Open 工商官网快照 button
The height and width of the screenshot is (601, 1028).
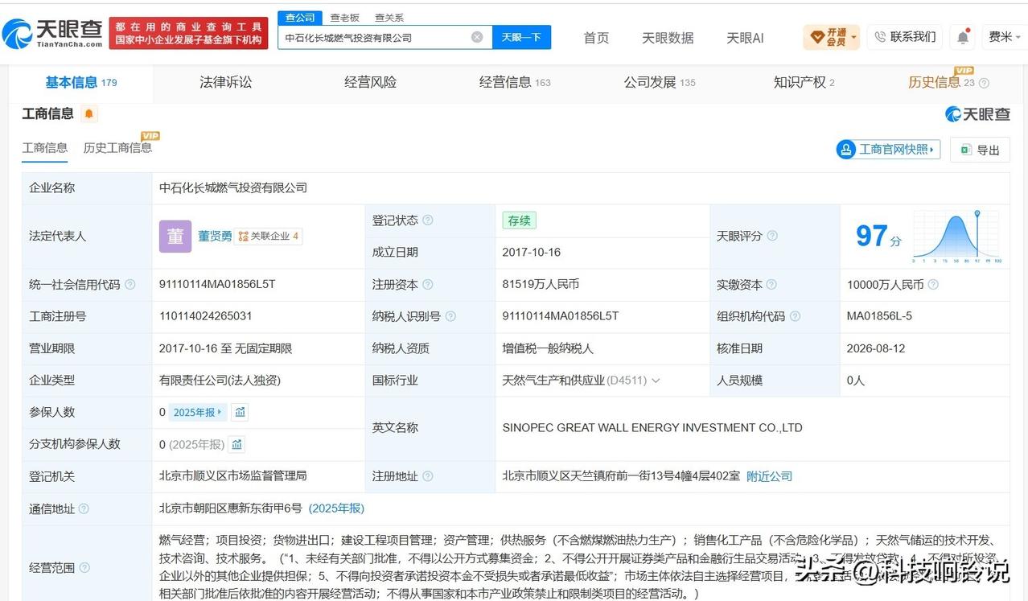889,150
